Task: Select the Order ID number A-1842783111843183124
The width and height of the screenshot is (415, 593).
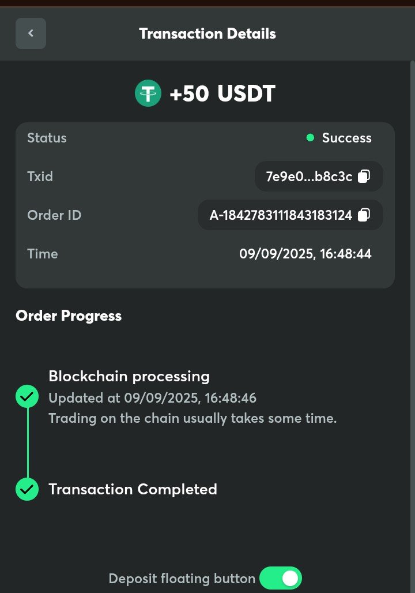Action: 281,215
